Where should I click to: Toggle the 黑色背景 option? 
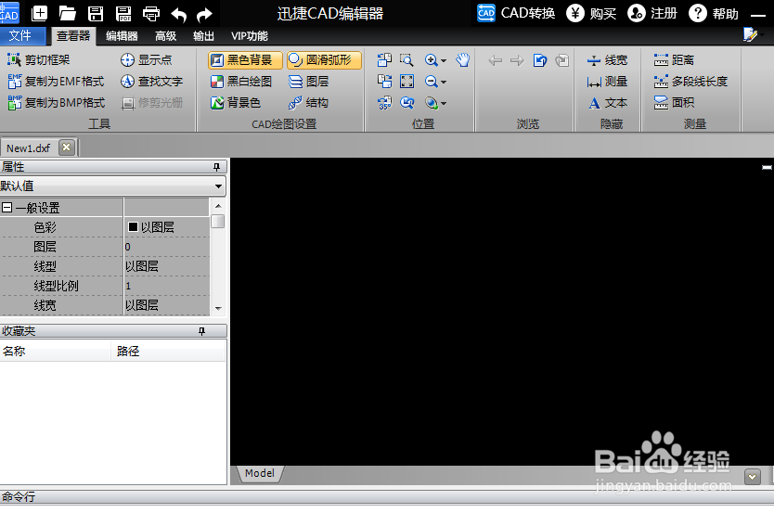click(x=245, y=60)
